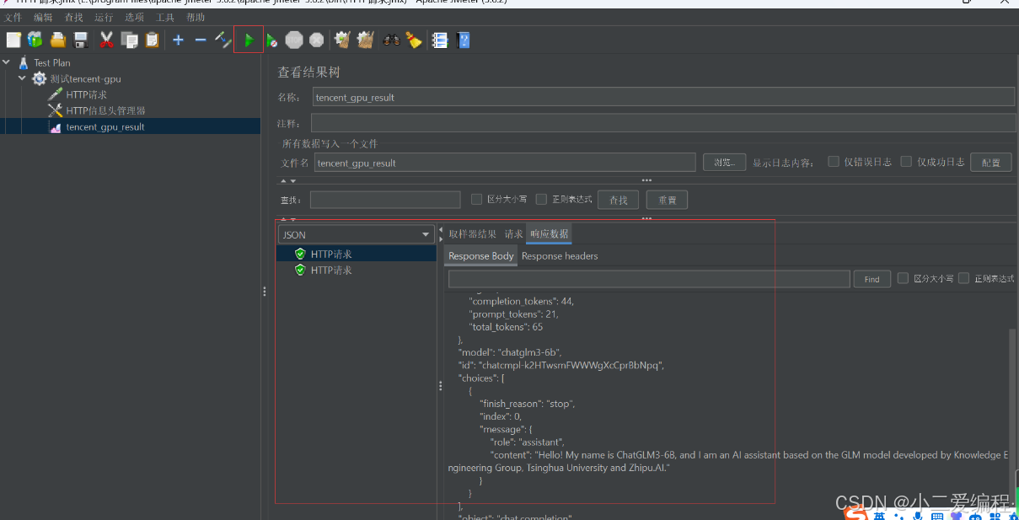Enable 仅成功日志 checkbox
The image size is (1019, 520).
click(x=907, y=162)
